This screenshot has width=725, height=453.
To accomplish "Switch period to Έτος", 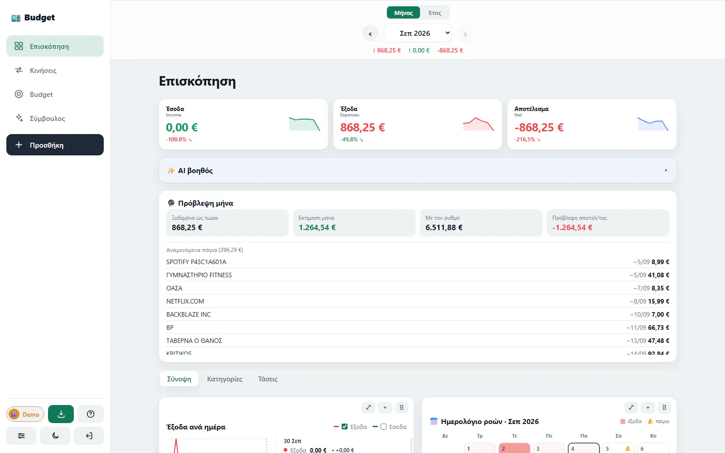I will click(435, 13).
